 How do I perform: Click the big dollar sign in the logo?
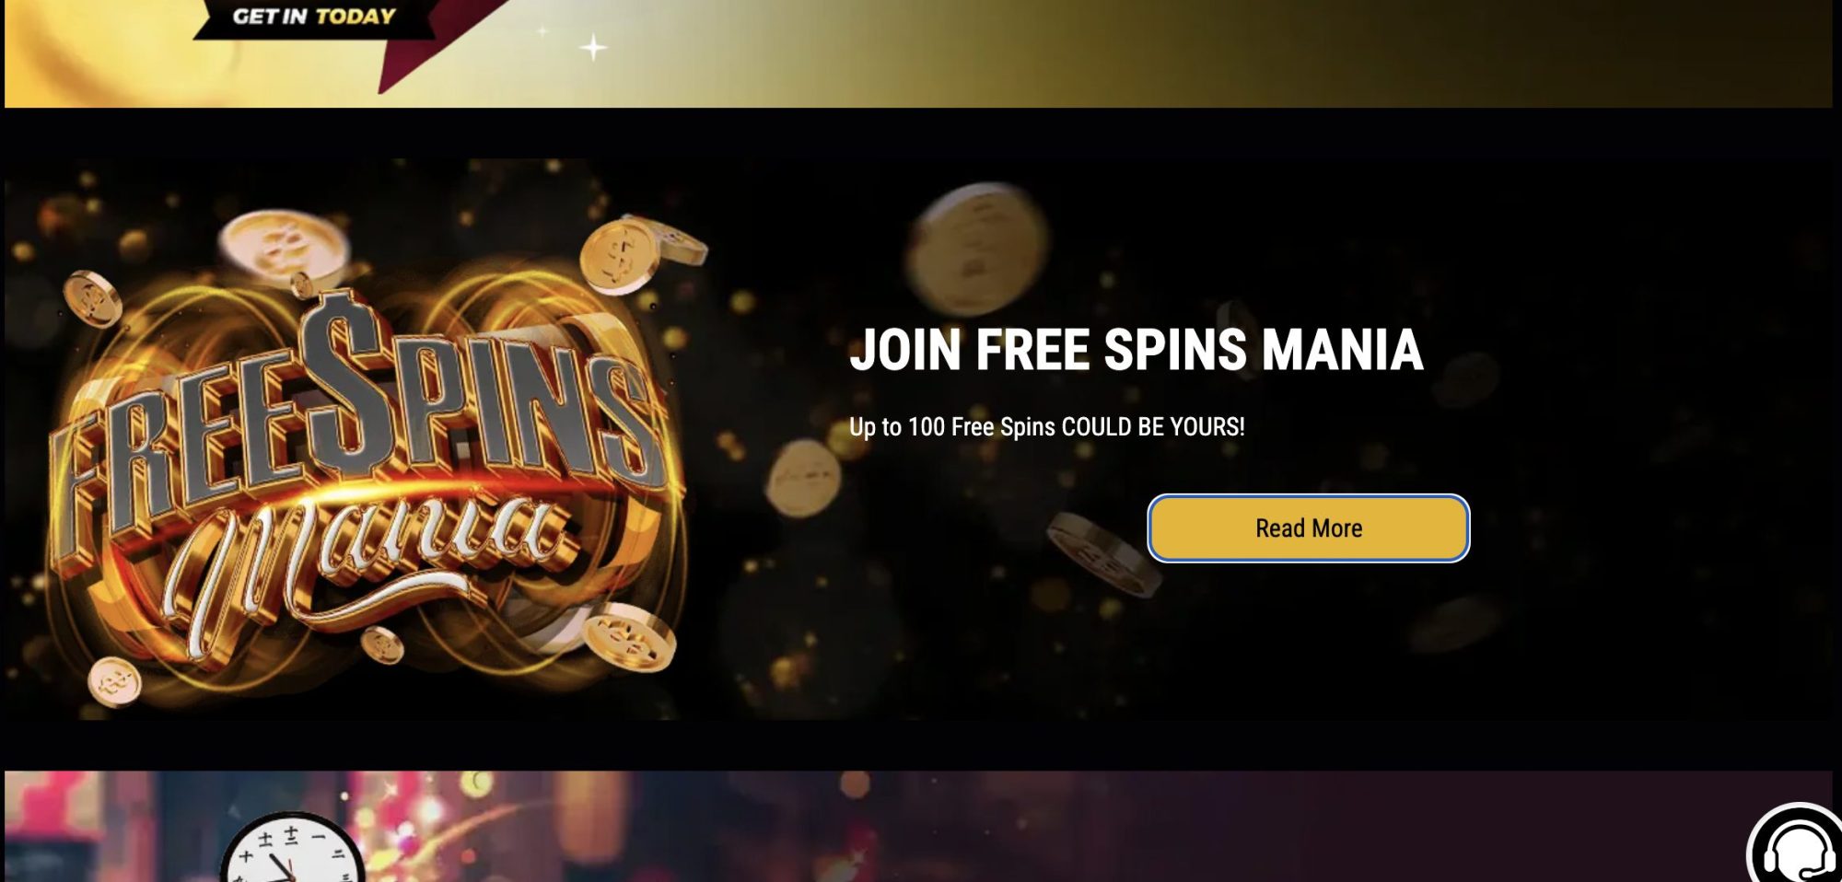pos(348,377)
